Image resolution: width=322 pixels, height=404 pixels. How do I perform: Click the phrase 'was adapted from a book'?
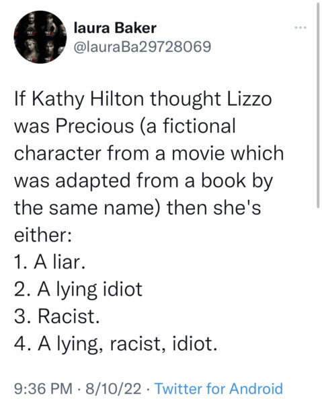[x=130, y=181]
